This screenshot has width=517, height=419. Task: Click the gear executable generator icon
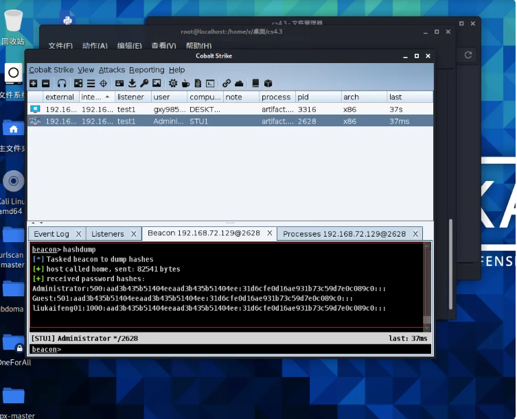coord(173,84)
